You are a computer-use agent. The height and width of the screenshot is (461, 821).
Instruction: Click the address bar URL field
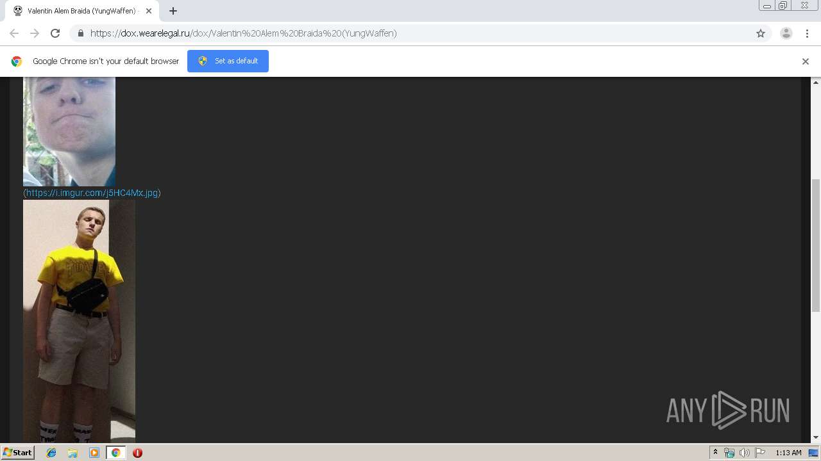pos(417,33)
